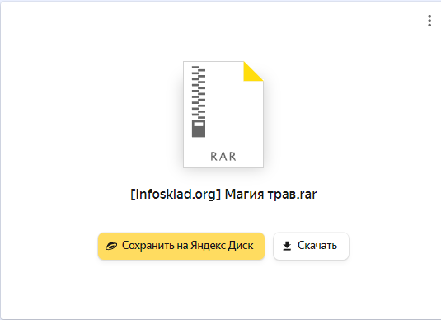Click the download arrow icon
The width and height of the screenshot is (441, 320).
(287, 246)
